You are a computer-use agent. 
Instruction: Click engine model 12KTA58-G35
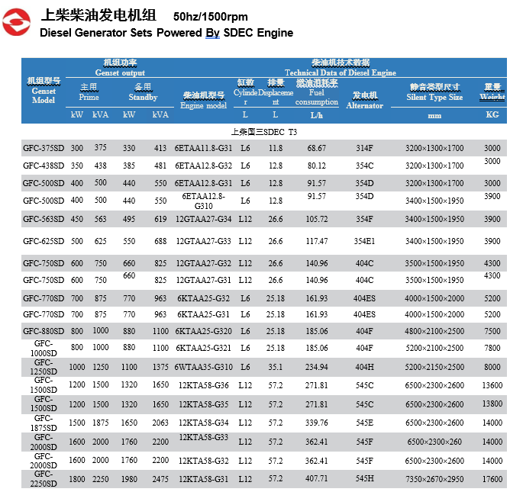click(204, 404)
